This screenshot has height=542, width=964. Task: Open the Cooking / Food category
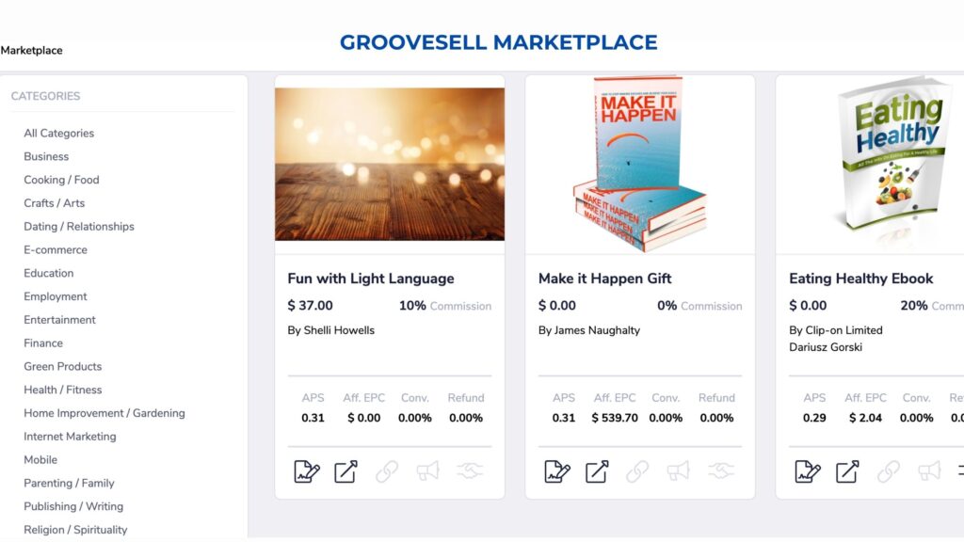[x=61, y=180]
